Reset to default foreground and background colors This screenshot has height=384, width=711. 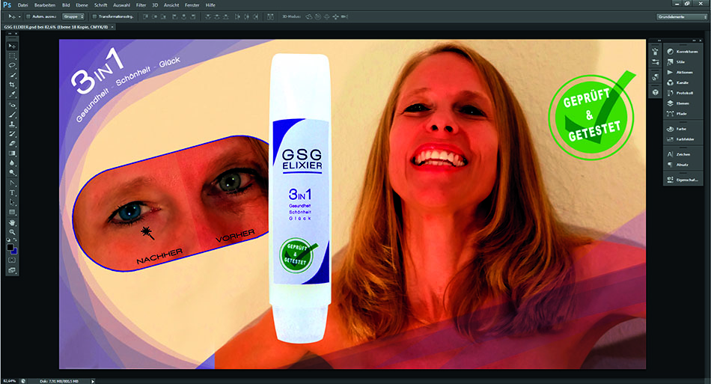coord(9,240)
